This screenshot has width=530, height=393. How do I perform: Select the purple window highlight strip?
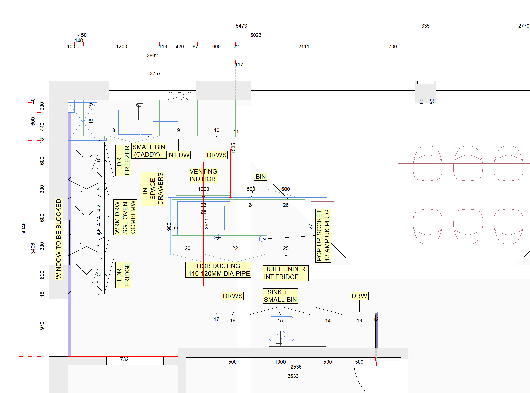coord(70,226)
